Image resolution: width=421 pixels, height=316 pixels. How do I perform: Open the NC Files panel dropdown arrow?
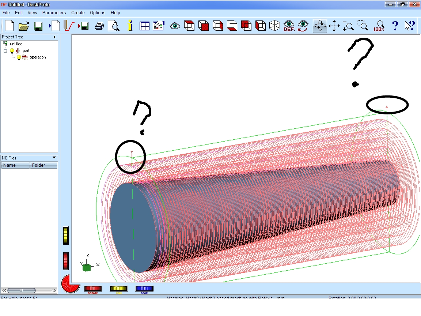(x=54, y=158)
